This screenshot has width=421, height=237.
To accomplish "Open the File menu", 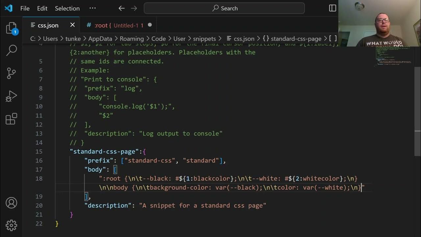I will (25, 8).
